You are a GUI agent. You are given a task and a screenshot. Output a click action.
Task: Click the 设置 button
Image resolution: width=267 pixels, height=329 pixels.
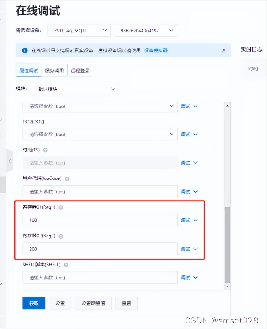[60, 303]
